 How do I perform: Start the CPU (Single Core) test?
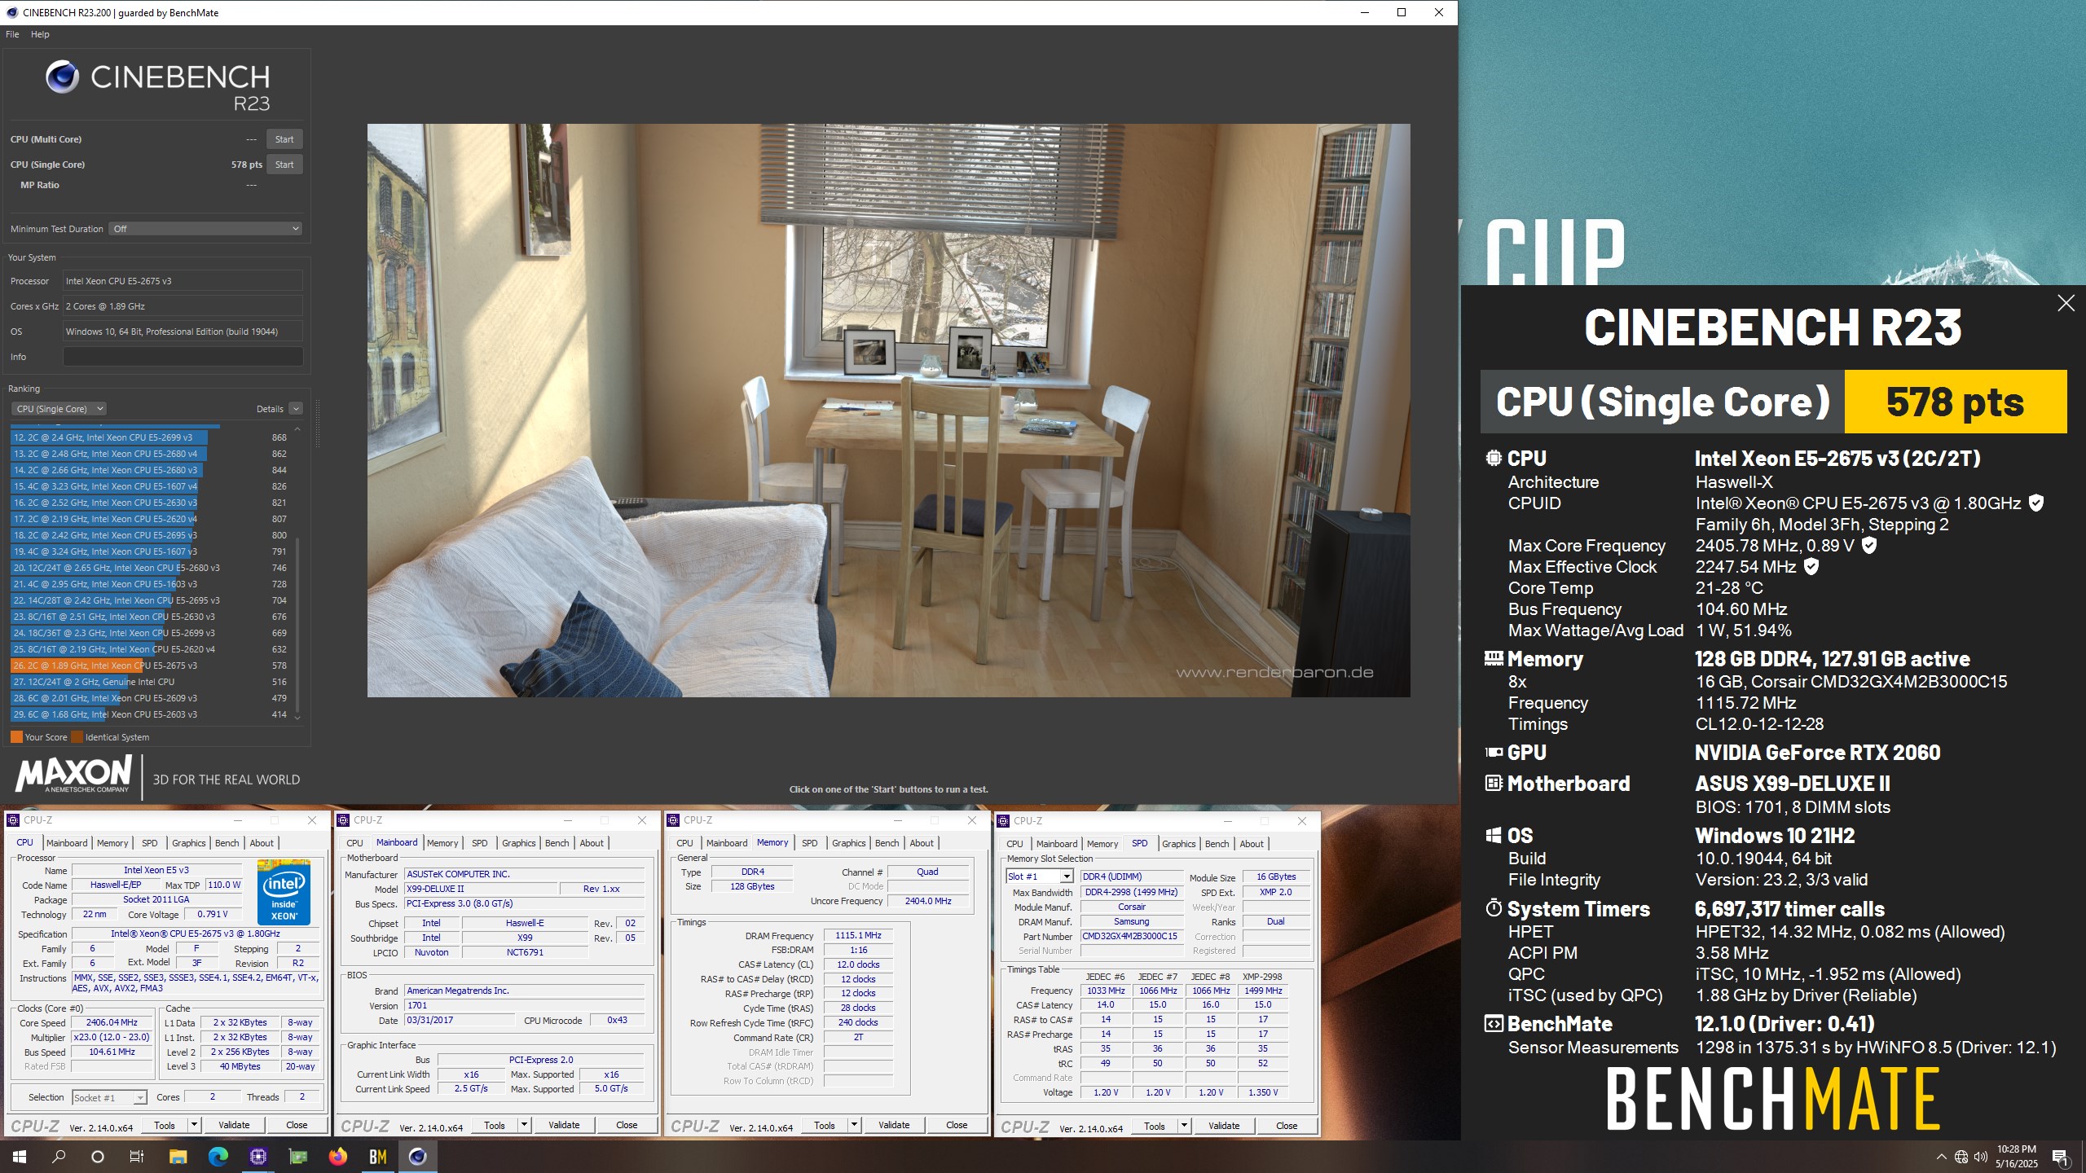coord(284,165)
